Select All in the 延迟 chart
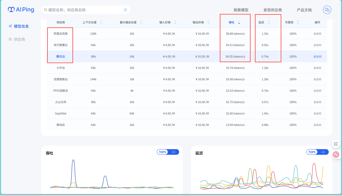The width and height of the screenshot is (342, 195). [323, 152]
